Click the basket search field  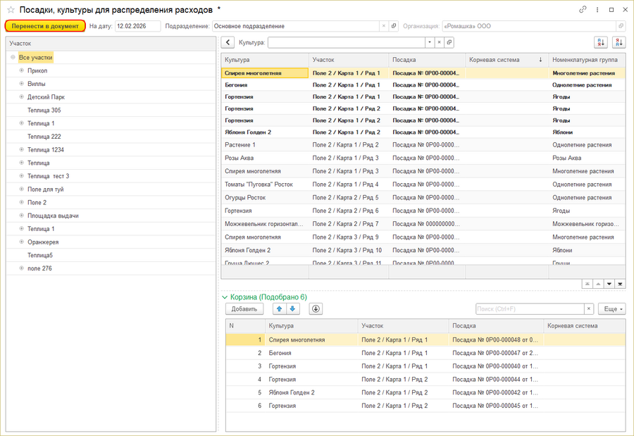528,309
